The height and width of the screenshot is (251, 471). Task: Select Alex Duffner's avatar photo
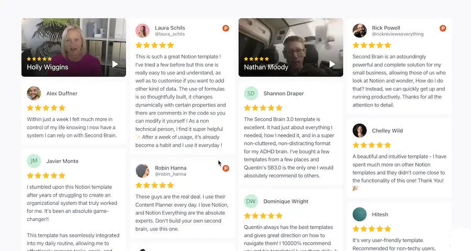pyautogui.click(x=34, y=94)
